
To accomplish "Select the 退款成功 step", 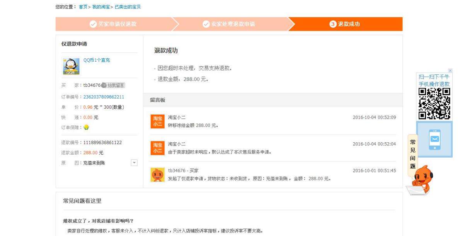I will pos(345,24).
